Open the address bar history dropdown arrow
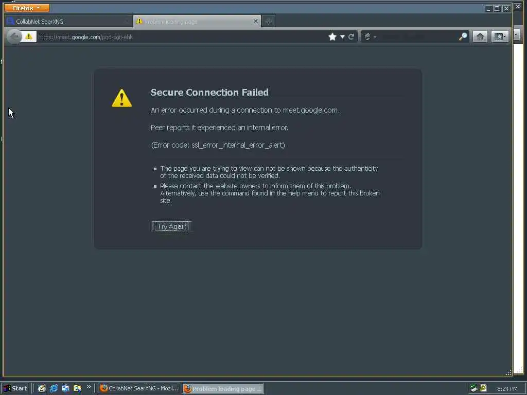This screenshot has width=527, height=395. [342, 37]
